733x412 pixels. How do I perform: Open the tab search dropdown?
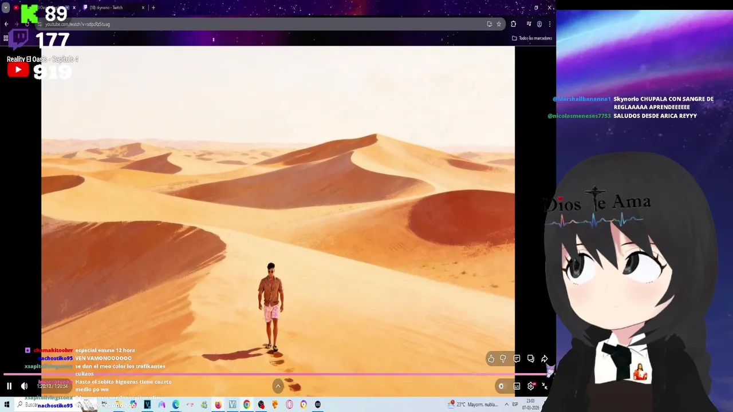(x=6, y=8)
